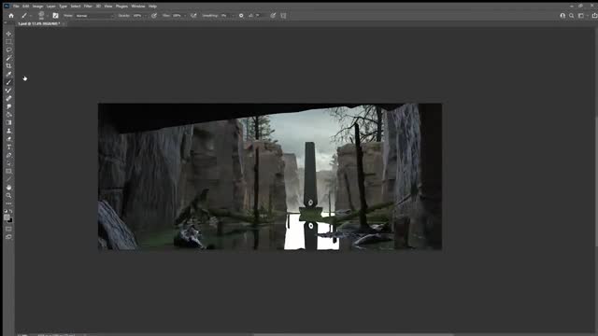Open the smoothing options gear
This screenshot has height=336, width=598.
(241, 16)
